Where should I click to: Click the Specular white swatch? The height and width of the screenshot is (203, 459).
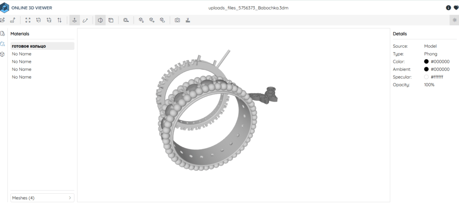point(426,77)
